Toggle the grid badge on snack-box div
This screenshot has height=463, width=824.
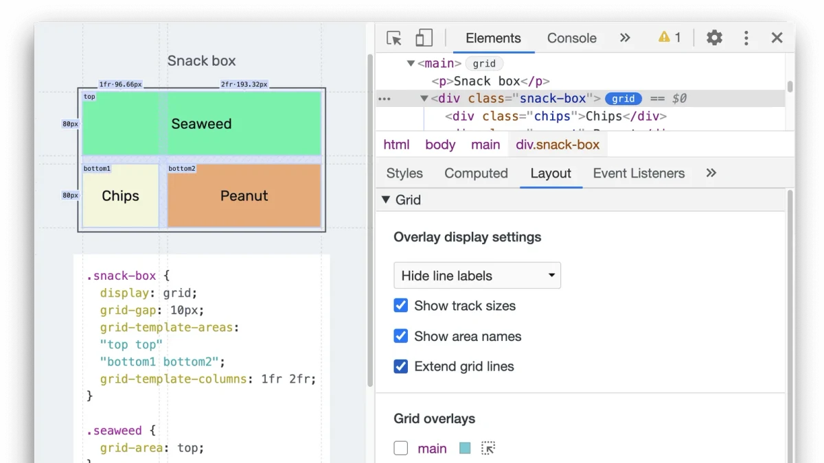623,99
